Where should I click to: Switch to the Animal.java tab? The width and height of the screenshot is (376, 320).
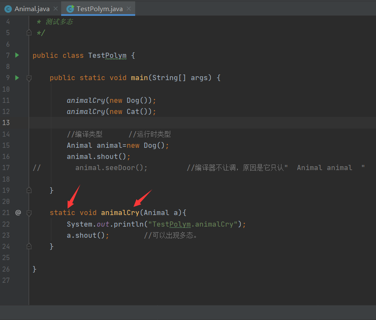coord(32,9)
